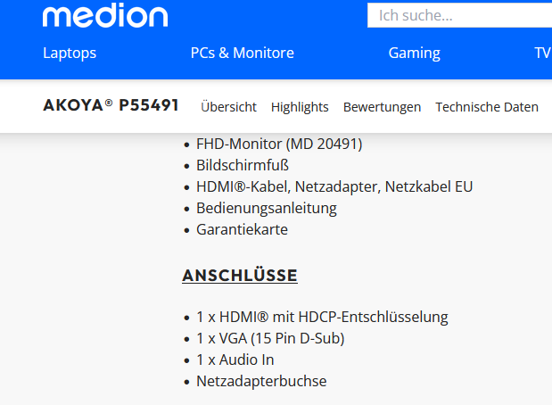Click the Garantiekarte list item
The width and height of the screenshot is (552, 405).
(x=243, y=230)
